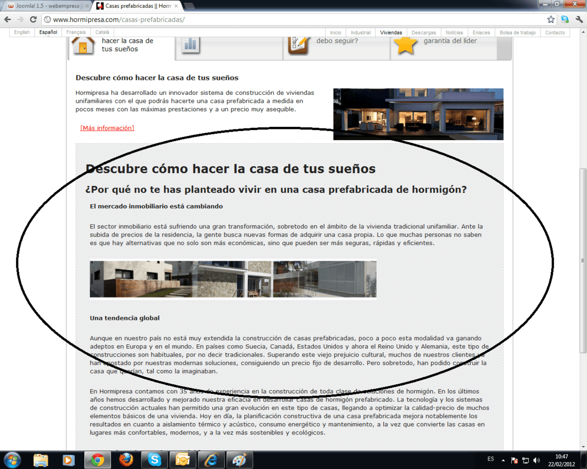Click the browser forward arrow
This screenshot has height=469, width=587.
20,19
